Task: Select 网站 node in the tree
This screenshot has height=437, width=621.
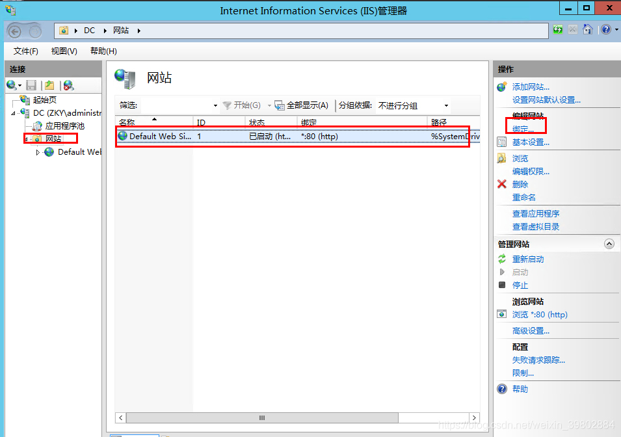Action: [53, 139]
